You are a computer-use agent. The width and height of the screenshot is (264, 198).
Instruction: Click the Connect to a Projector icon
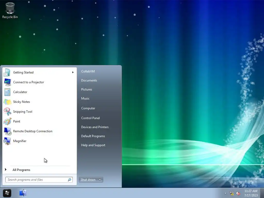point(7,82)
